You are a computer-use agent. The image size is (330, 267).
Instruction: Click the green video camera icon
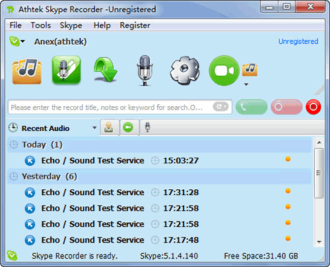pyautogui.click(x=224, y=71)
